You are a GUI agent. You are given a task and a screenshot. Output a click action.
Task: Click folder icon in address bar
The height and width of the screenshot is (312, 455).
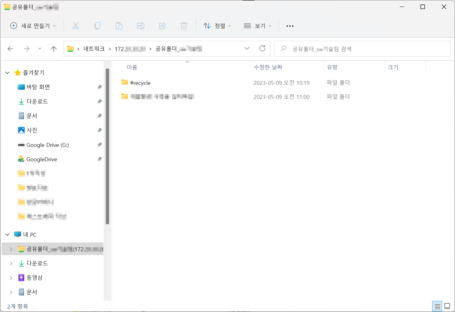click(70, 49)
